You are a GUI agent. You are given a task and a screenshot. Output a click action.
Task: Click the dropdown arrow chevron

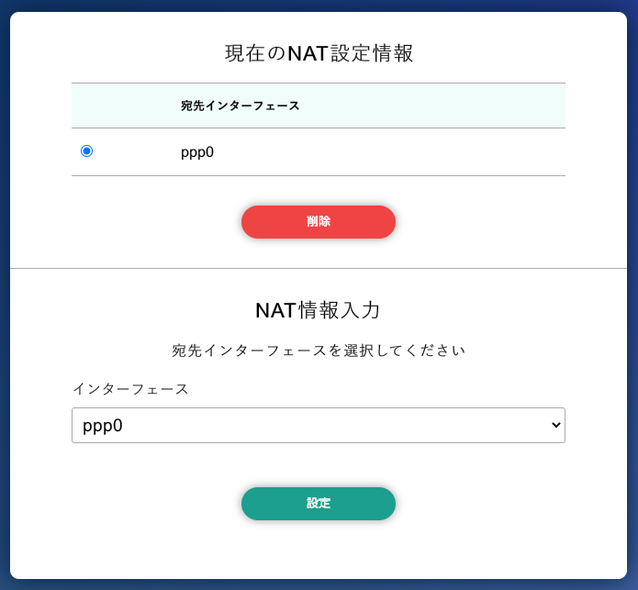click(554, 426)
